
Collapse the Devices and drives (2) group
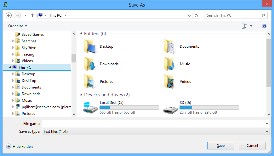81,95
